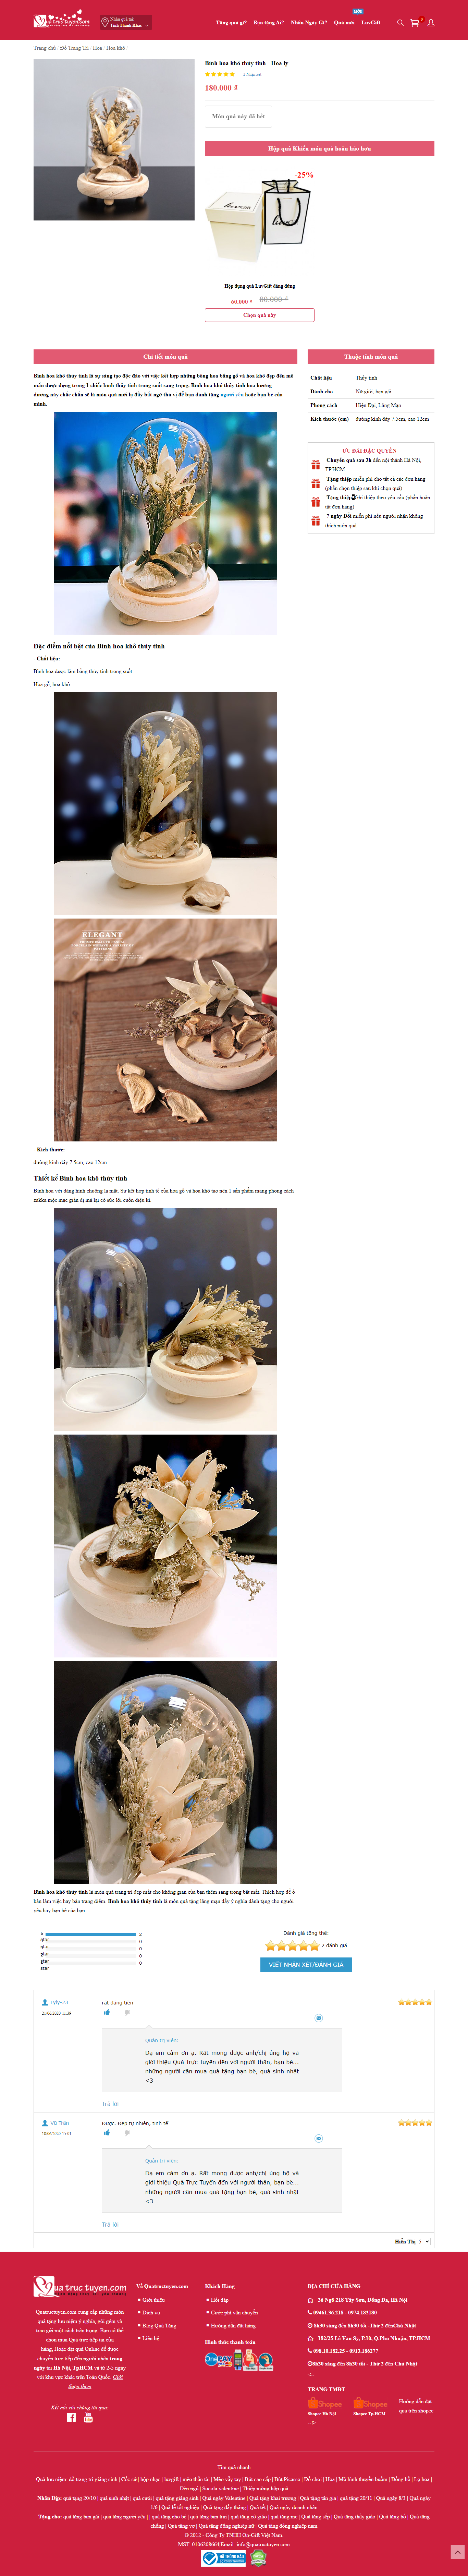Select the LuvGift menu item

tap(371, 22)
